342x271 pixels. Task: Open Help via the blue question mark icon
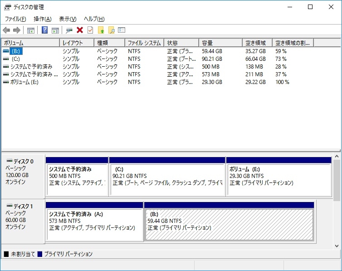[44, 30]
